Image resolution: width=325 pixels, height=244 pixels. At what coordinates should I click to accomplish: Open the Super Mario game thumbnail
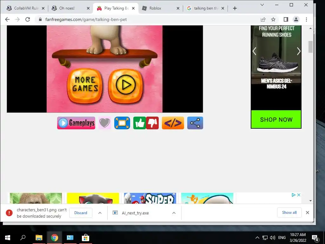coord(150,198)
